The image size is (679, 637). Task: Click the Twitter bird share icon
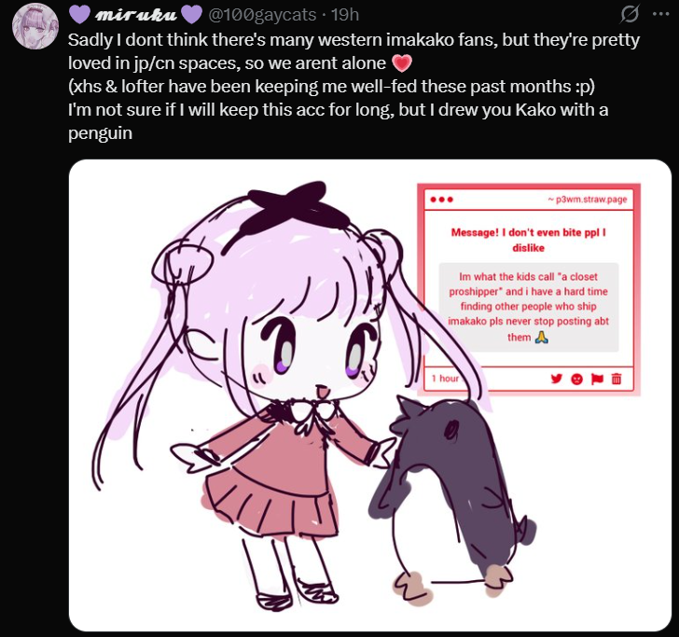click(557, 379)
